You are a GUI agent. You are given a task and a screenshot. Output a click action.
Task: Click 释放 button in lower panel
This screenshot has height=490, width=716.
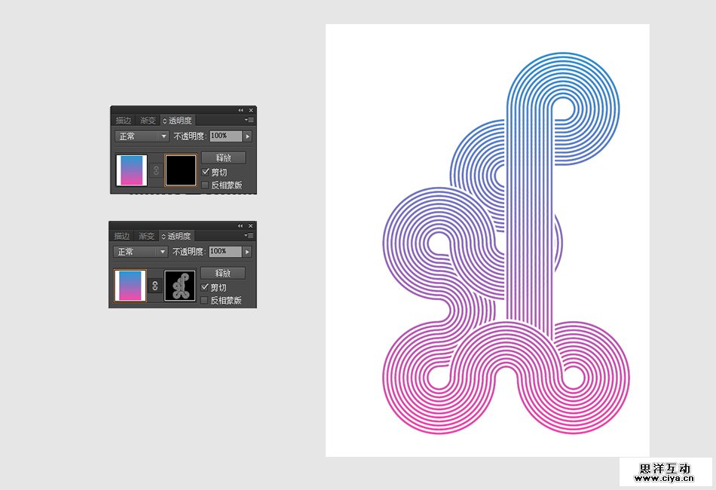click(x=223, y=273)
